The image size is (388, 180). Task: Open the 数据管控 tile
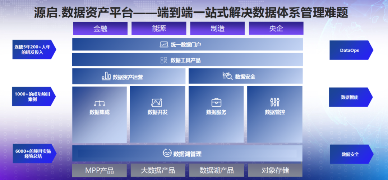click(275, 115)
